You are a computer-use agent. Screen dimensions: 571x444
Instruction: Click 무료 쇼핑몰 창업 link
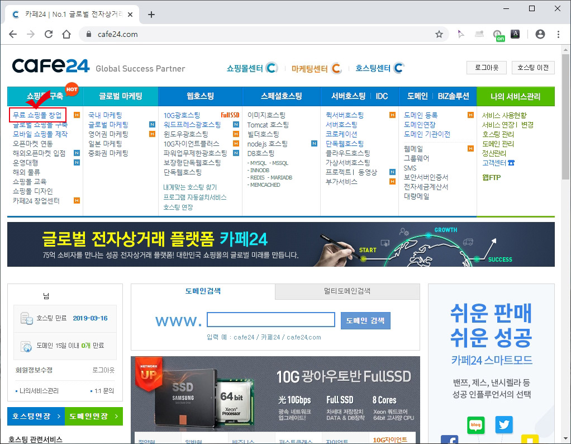click(x=37, y=115)
